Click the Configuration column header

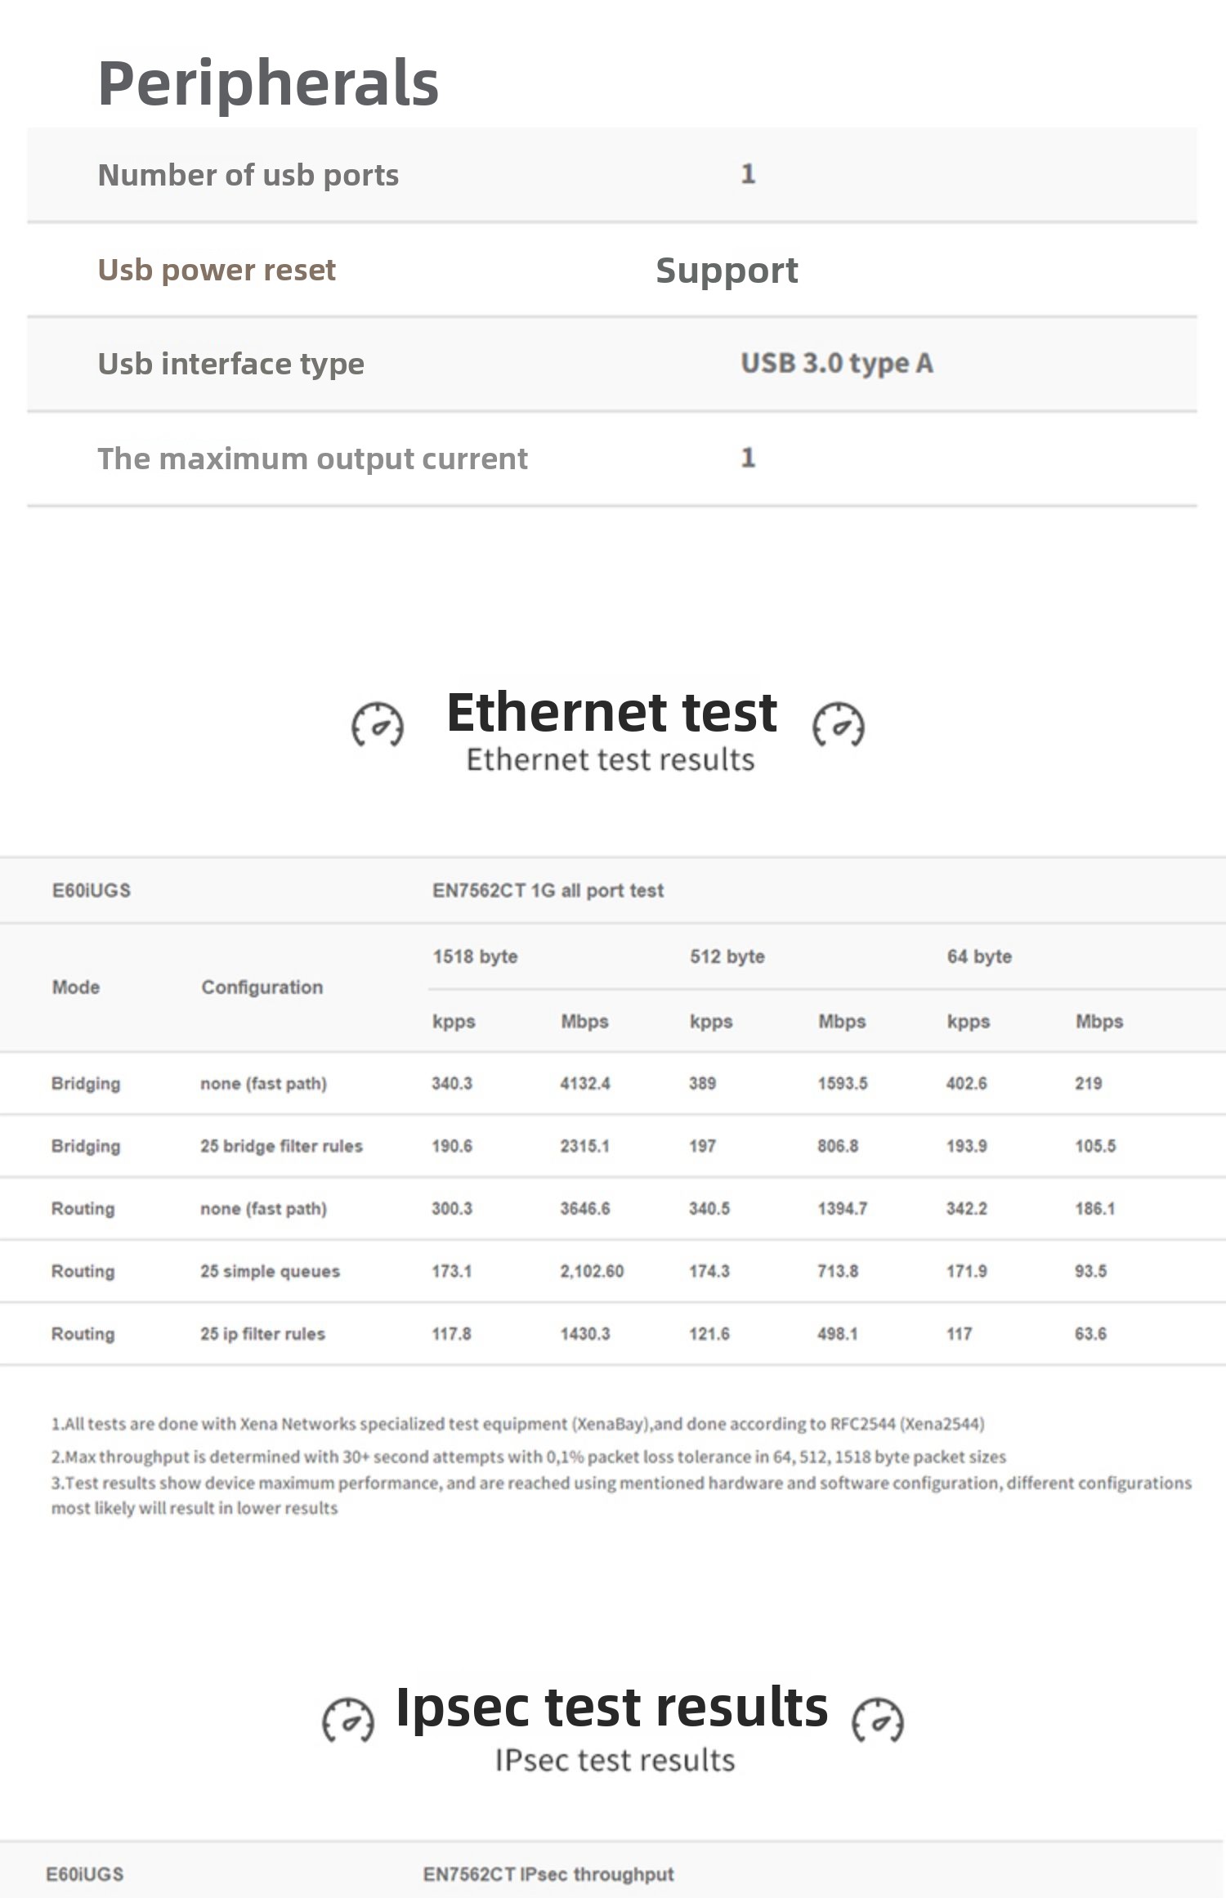point(262,987)
